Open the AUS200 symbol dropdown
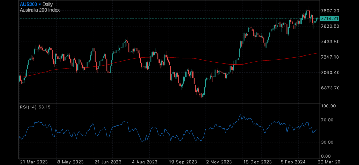 click(31, 4)
